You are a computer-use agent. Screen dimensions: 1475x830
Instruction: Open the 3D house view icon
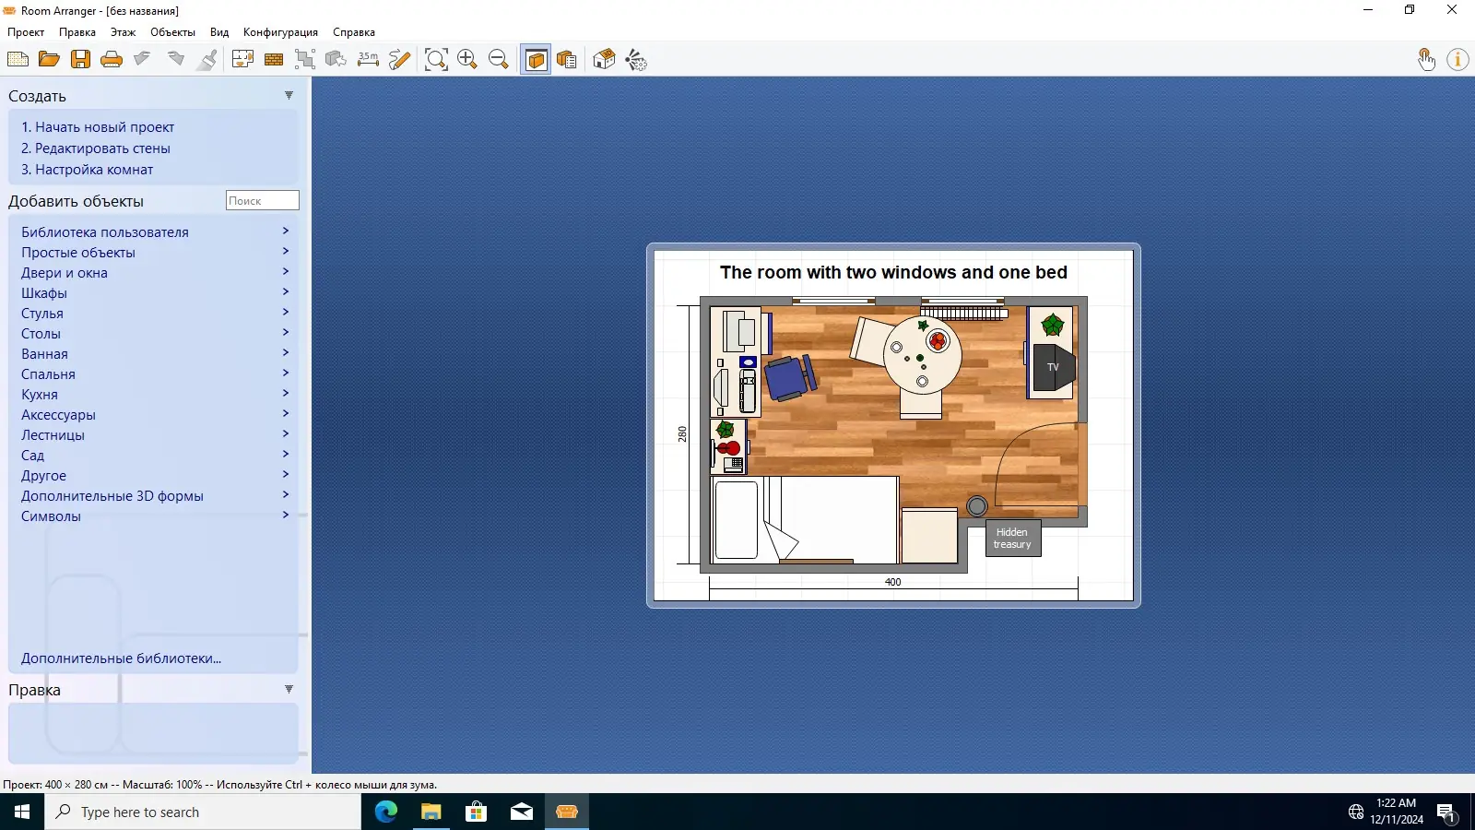click(604, 60)
